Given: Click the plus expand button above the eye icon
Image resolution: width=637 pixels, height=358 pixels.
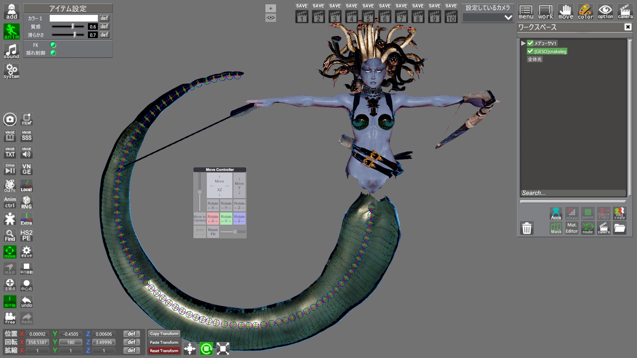Looking at the screenshot, I should [270, 8].
